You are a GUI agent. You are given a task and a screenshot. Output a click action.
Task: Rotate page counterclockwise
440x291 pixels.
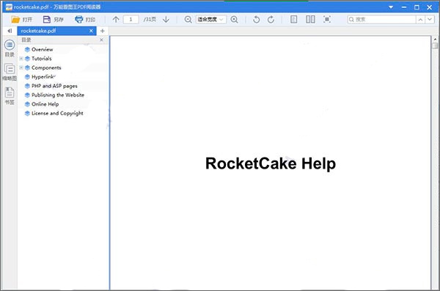click(256, 19)
